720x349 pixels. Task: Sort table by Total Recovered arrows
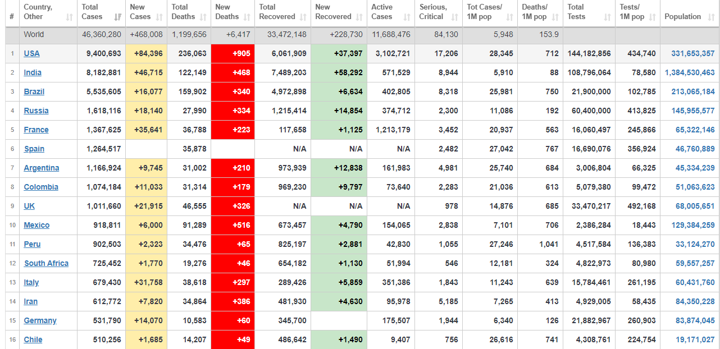[303, 17]
